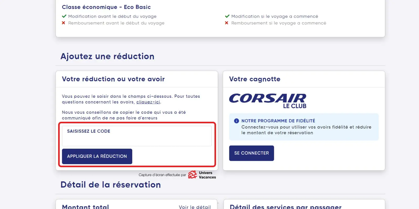Click the 'Détail de la réservation' section heading

pos(111,185)
